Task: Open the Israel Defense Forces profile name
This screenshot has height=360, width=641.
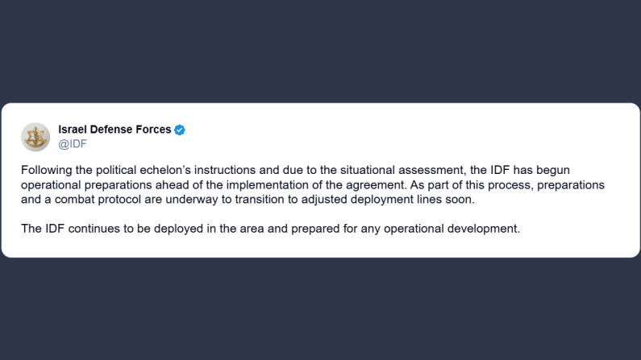Action: pos(114,130)
